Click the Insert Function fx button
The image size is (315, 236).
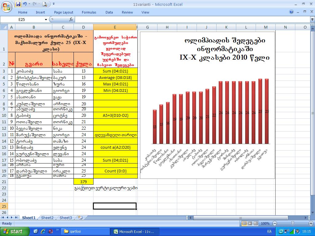(x=71, y=20)
